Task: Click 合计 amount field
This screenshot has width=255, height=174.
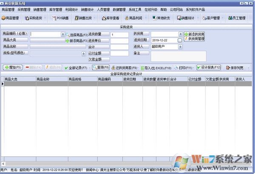Action: pyautogui.click(x=119, y=47)
